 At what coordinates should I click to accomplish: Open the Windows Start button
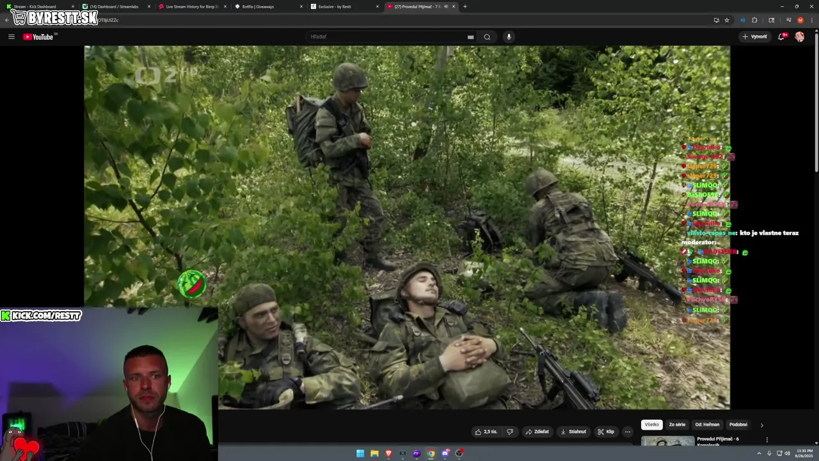coord(360,453)
